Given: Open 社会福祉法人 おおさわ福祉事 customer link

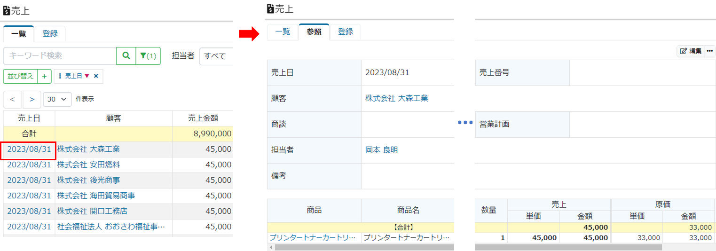Looking at the screenshot, I should pyautogui.click(x=111, y=227).
